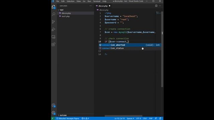Click the method icon beside connection_status
Screen dimensions: 214x120
pyautogui.click(x=100, y=48)
